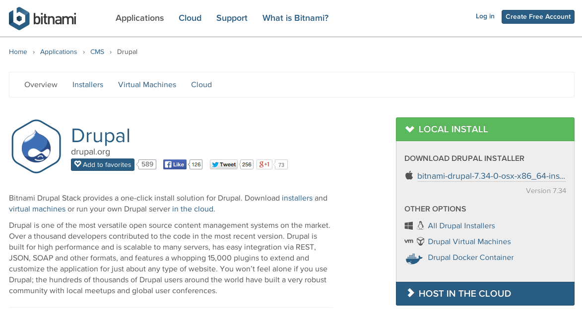
Task: Click the tweet count 256
Action: (x=247, y=164)
